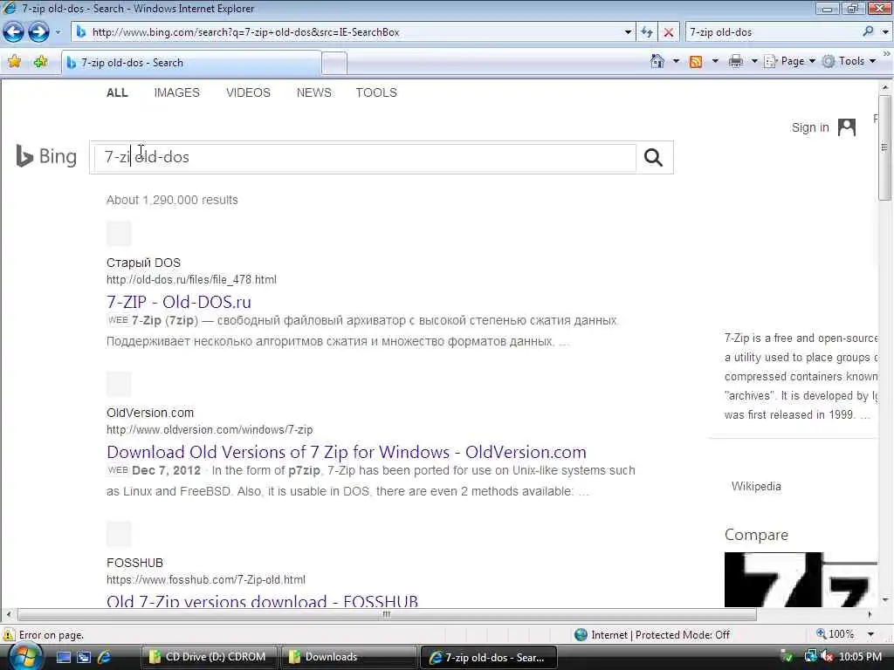This screenshot has width=894, height=670.
Task: Select the 7-zip old-dos - Search tab
Action: pos(191,63)
